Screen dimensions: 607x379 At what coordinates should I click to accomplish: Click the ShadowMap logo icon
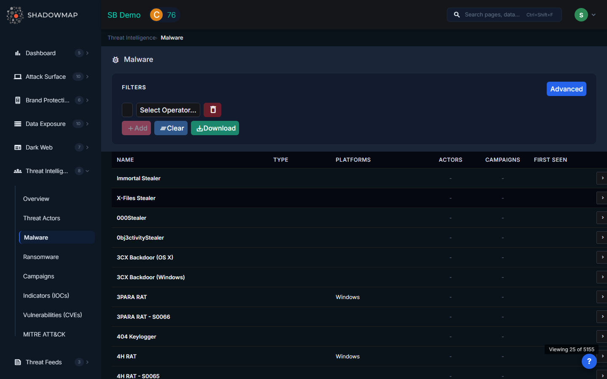pyautogui.click(x=15, y=15)
